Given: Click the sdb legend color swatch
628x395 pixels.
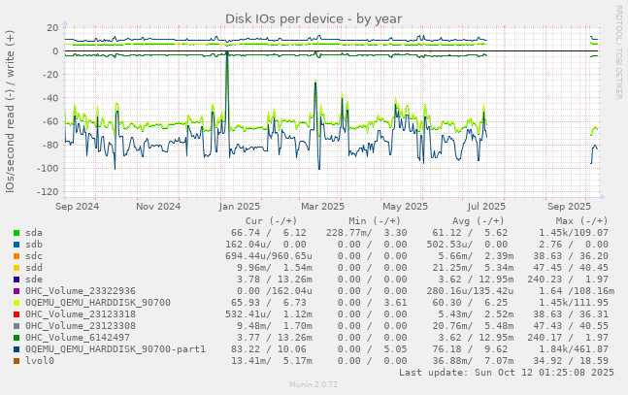Looking at the screenshot, I should [x=17, y=245].
